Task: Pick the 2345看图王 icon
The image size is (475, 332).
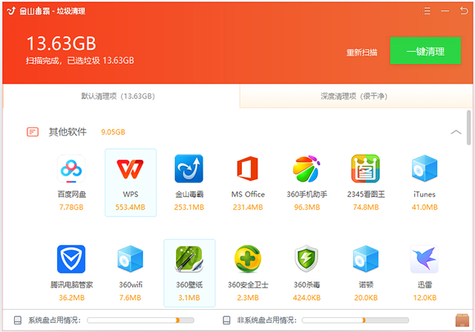Action: [366, 169]
